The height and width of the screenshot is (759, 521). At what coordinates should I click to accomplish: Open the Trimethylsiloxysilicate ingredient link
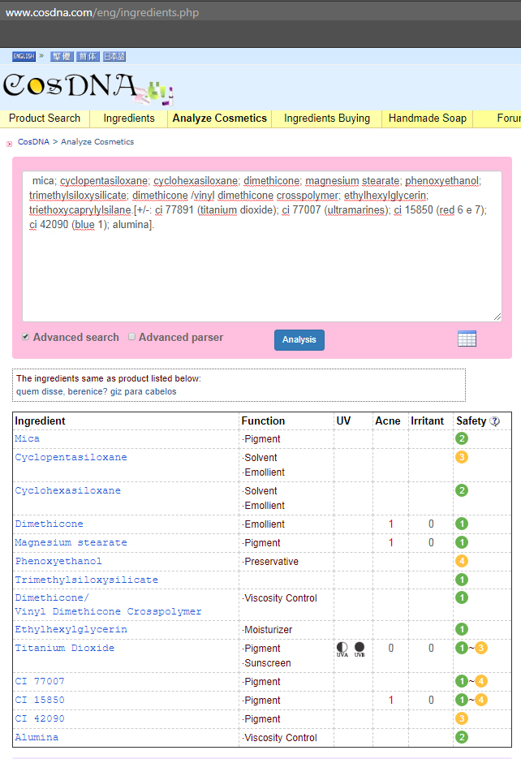click(87, 580)
